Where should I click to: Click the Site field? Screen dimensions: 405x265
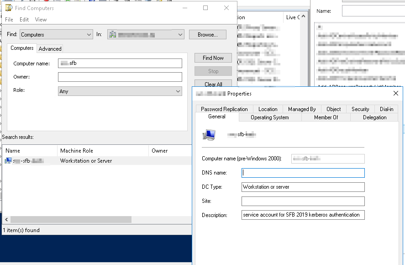303,201
